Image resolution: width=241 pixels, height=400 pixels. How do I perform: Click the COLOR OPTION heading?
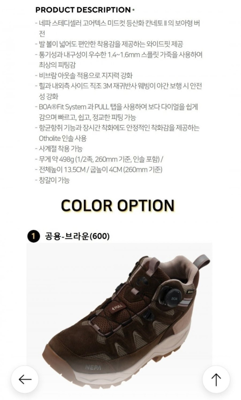[x=118, y=205]
